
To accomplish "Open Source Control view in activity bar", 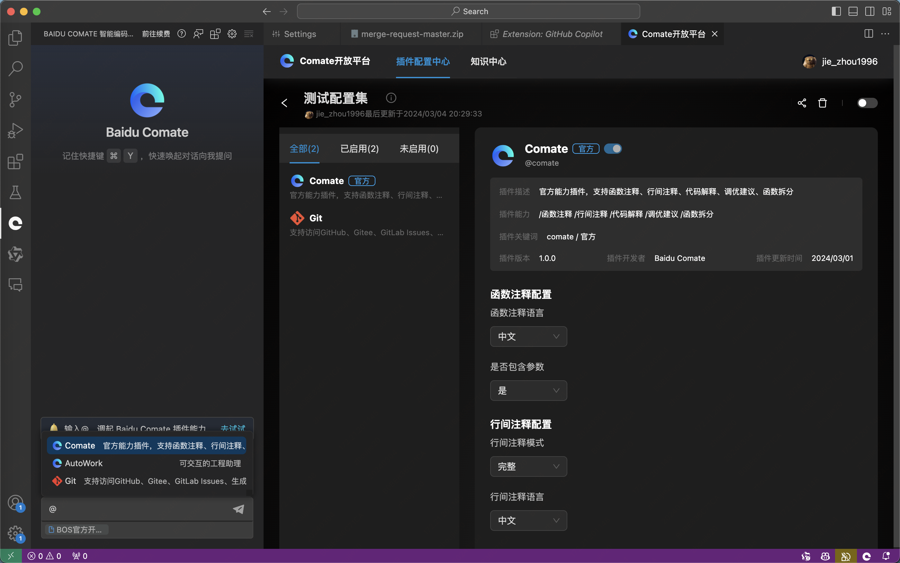I will click(x=15, y=100).
